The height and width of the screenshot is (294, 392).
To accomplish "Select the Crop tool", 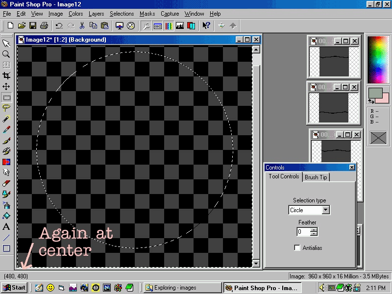I will tap(6, 75).
